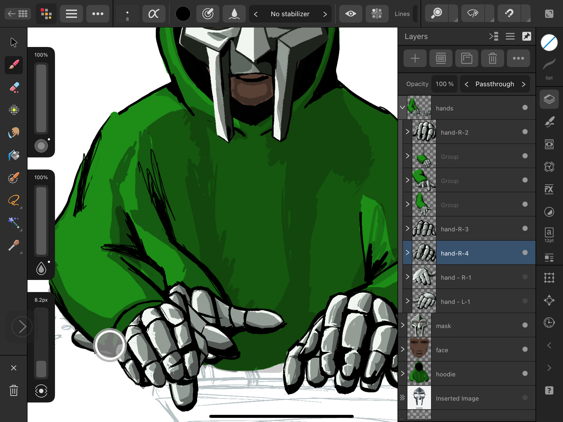The height and width of the screenshot is (422, 563).
Task: Open the History studio clock icon
Action: click(x=549, y=322)
